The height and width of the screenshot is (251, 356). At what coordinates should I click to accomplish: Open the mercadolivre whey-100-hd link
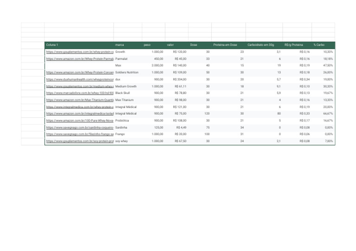pyautogui.click(x=80, y=93)
